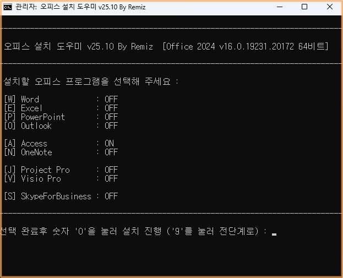
Task: Click the Office 2024 version text in header
Action: [x=246, y=47]
